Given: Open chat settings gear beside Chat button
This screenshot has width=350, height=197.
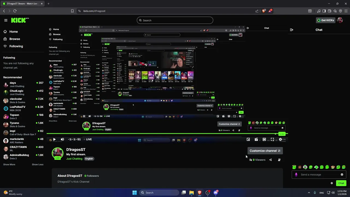Looking at the screenshot, I should tap(332, 183).
